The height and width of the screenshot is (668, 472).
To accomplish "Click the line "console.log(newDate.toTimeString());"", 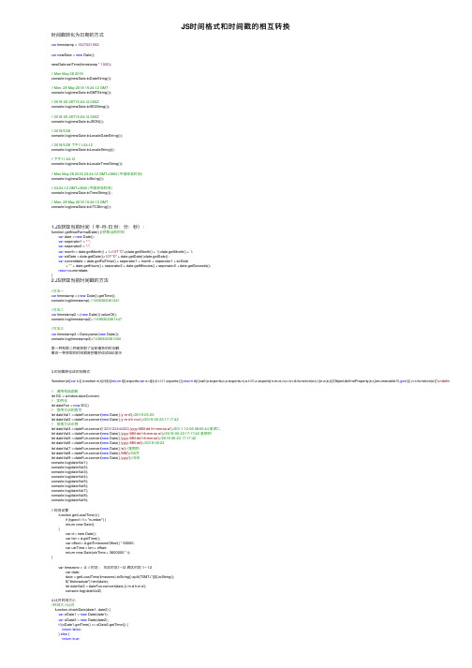I will point(81,193).
